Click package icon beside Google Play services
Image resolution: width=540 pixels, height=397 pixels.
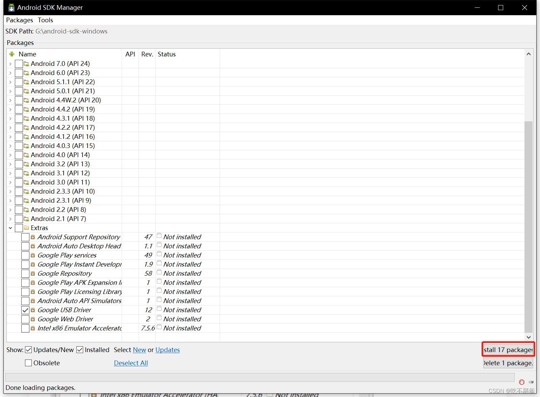coord(33,255)
